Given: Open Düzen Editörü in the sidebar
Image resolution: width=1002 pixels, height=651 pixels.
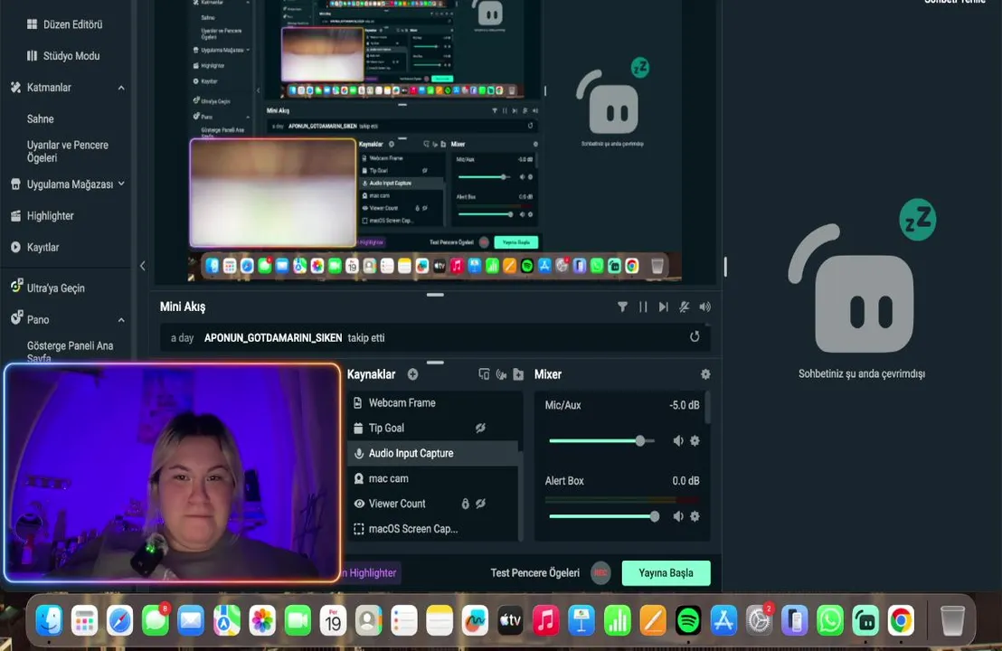Looking at the screenshot, I should [x=64, y=24].
